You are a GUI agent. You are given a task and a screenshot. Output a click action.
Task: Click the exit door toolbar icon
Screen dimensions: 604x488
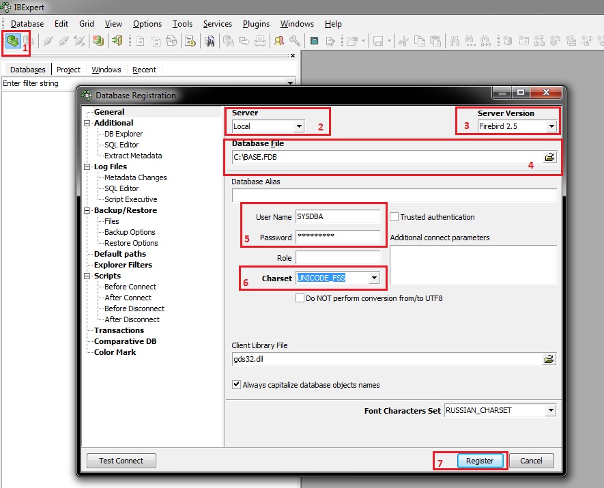117,40
